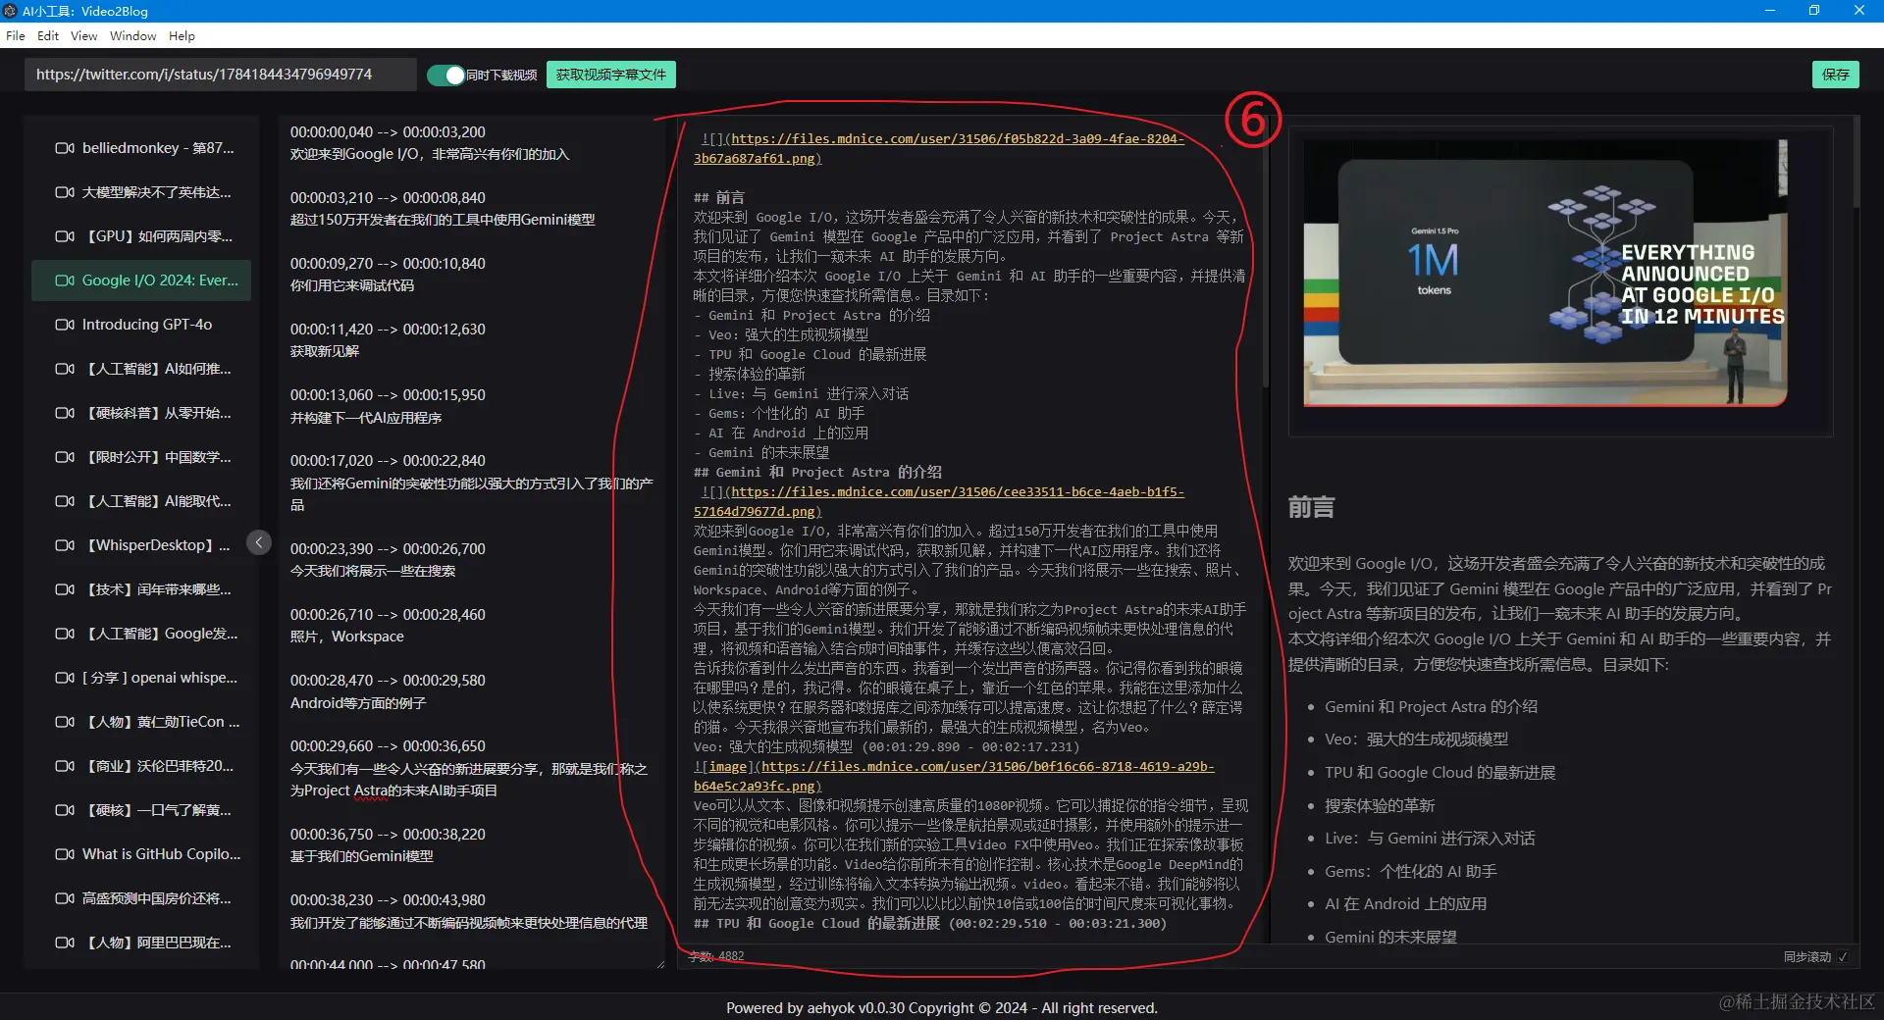Click subtitle line Android等方面的例子

click(x=358, y=703)
